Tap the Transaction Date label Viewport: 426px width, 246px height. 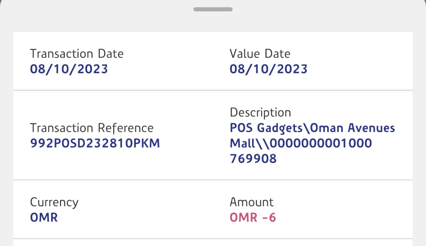point(77,54)
